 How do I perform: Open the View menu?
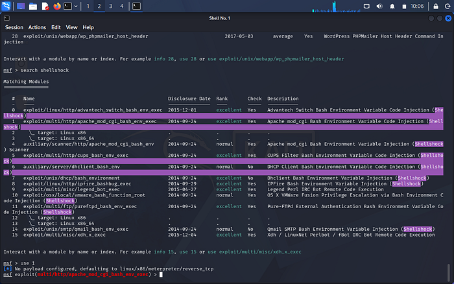71,27
